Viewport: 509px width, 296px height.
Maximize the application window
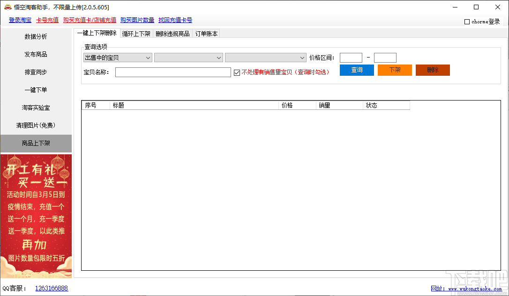pos(476,7)
